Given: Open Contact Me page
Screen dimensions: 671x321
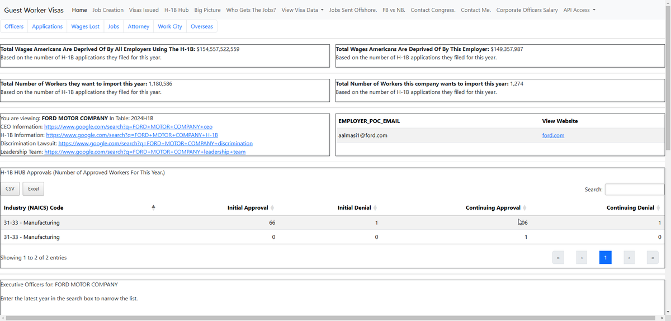Looking at the screenshot, I should click(x=476, y=10).
